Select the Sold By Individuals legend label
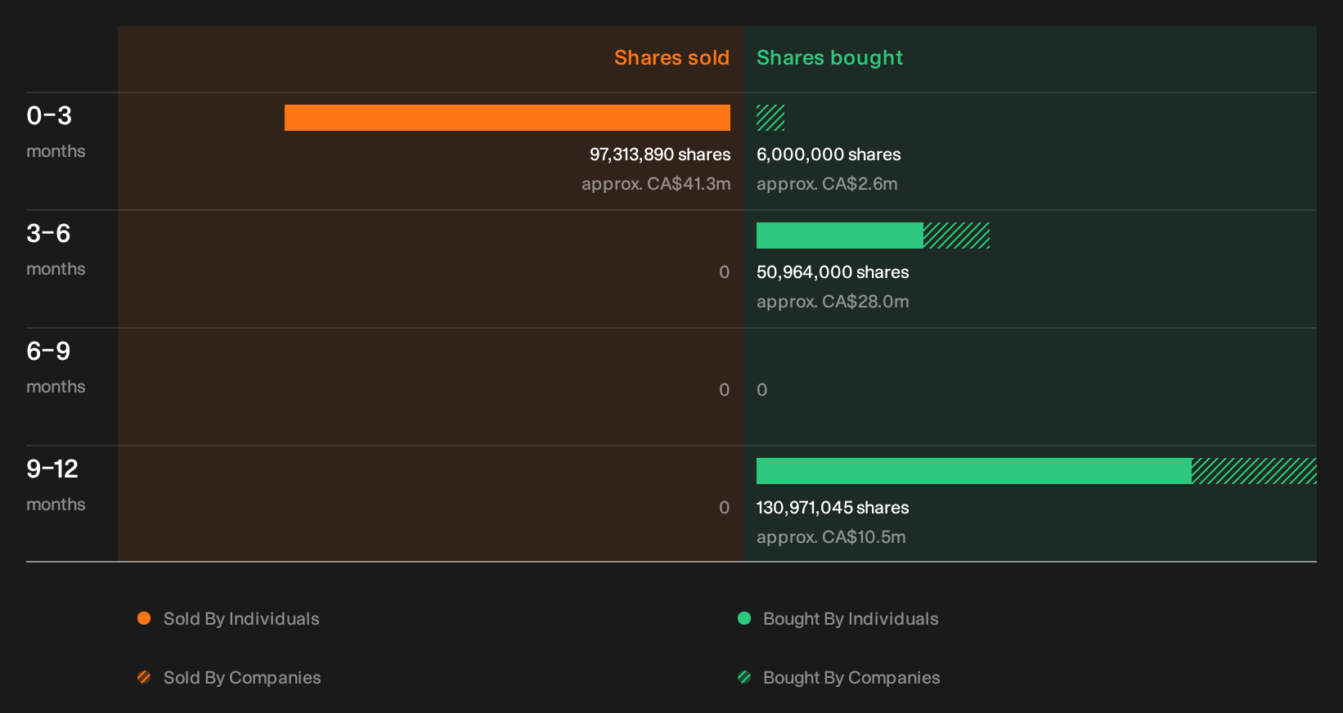Image resolution: width=1343 pixels, height=713 pixels. tap(241, 619)
